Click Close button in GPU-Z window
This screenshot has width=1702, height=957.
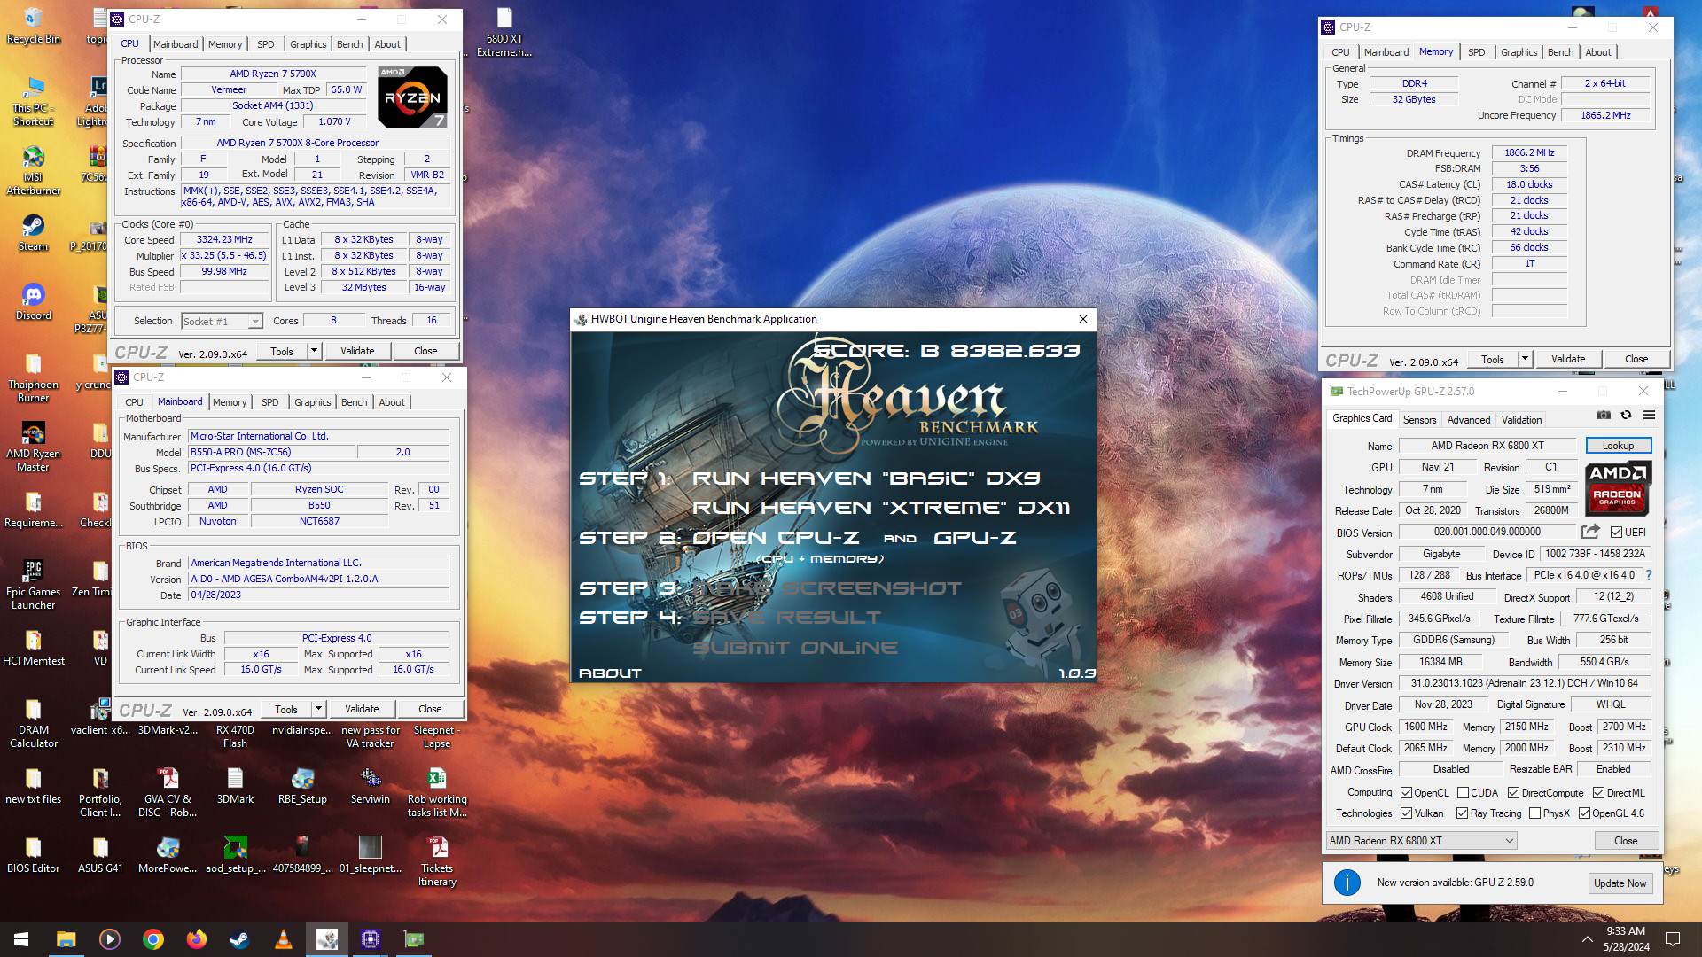(x=1626, y=841)
